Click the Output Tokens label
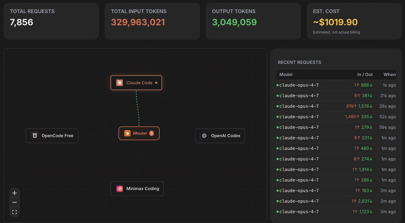The image size is (405, 223). click(x=234, y=11)
